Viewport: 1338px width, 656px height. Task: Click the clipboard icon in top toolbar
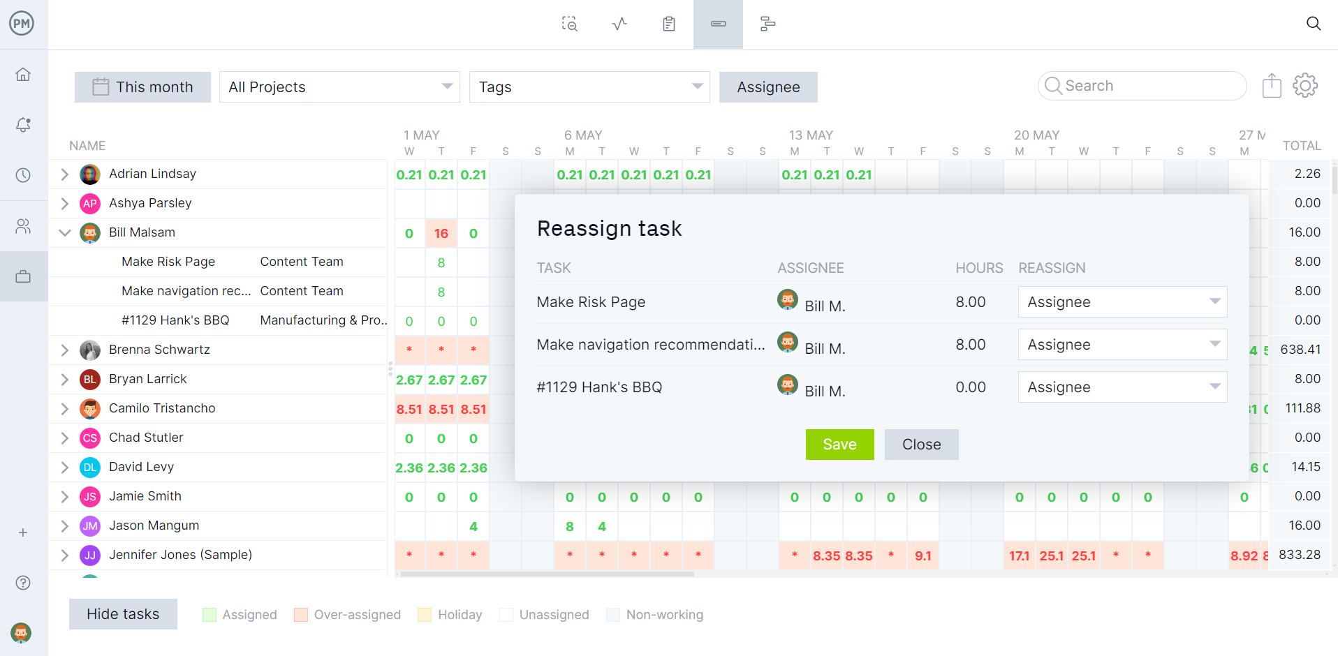[669, 24]
